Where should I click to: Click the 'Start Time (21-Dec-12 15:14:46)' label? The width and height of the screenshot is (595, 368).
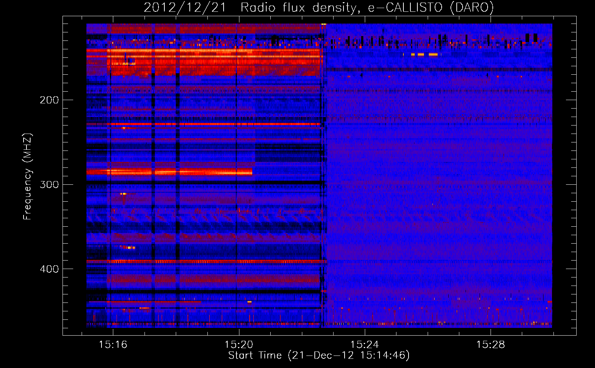click(319, 355)
